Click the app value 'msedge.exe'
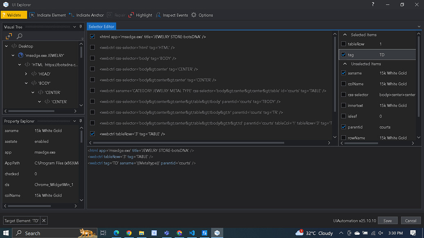Screen dimensions: 424x238 click(45, 152)
